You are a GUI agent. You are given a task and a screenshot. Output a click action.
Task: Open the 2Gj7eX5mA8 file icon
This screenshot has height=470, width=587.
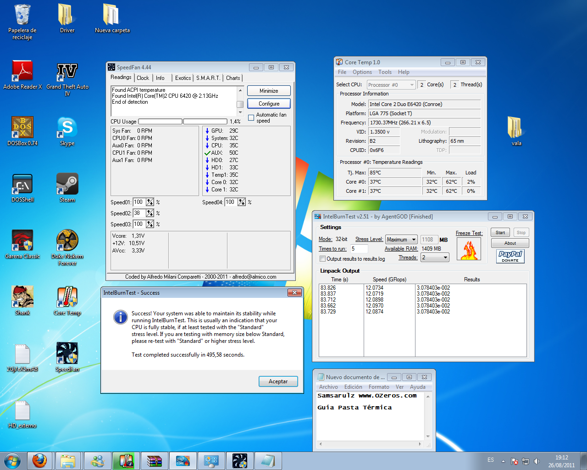(x=22, y=357)
